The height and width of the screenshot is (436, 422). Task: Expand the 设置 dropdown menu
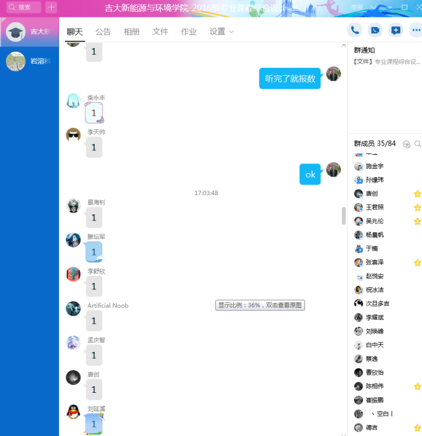[x=221, y=32]
